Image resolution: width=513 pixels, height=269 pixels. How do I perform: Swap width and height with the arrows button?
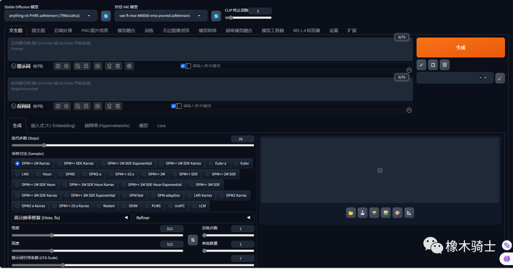click(193, 240)
